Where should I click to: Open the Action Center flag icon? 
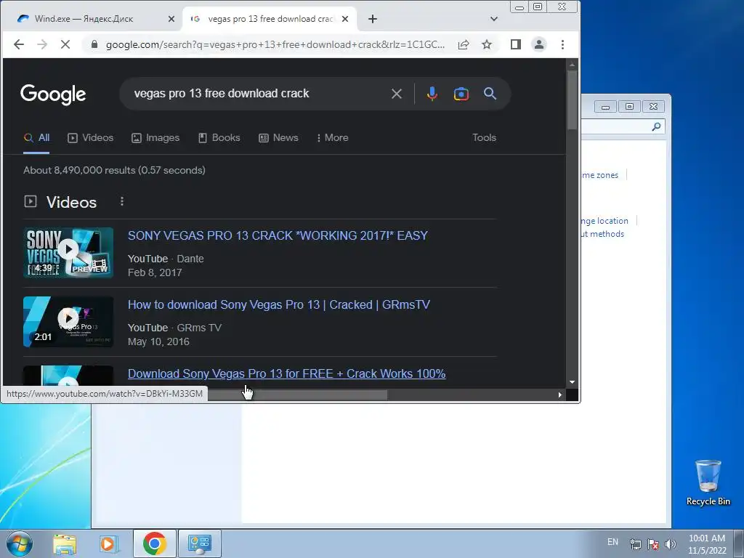tap(653, 544)
